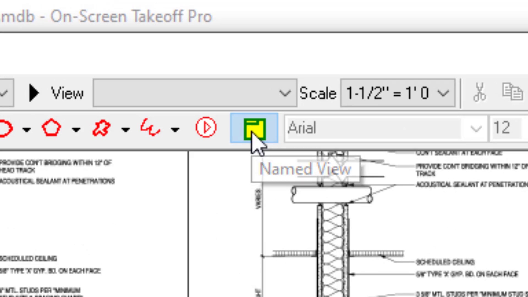Select the red cloud shape annotation tool
Image resolution: width=528 pixels, height=297 pixels.
101,128
